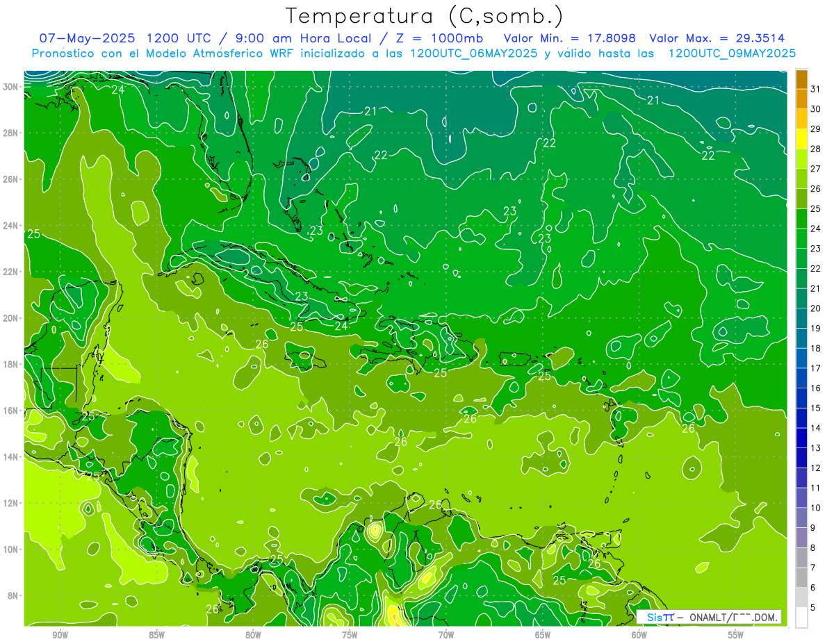Click the colorbar label '27'
Screen dimensions: 834x644
tap(816, 169)
